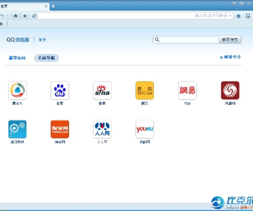
Task: Open the Baidu paw icon tile
Action: pos(60,90)
